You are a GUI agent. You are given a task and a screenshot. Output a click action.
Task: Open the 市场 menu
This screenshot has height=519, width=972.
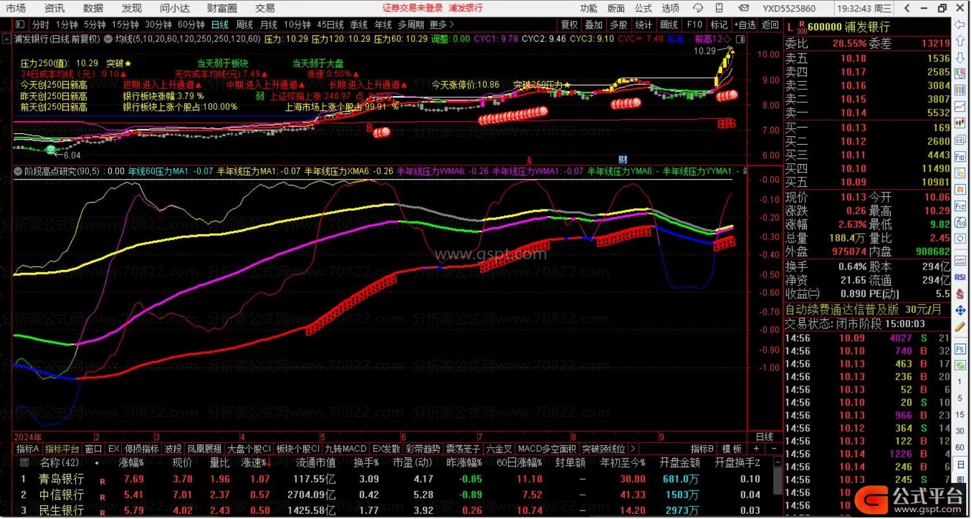pyautogui.click(x=16, y=8)
